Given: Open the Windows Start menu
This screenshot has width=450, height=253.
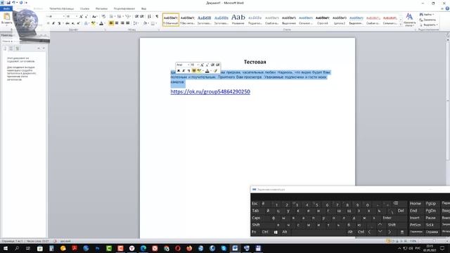Looking at the screenshot, I should click(x=5, y=248).
